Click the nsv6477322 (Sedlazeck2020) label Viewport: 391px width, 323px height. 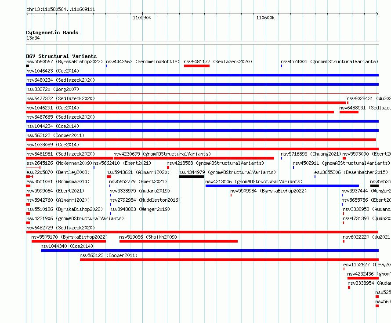(x=61, y=98)
